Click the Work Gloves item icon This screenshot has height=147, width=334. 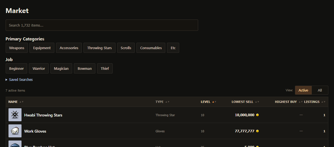[x=15, y=131]
